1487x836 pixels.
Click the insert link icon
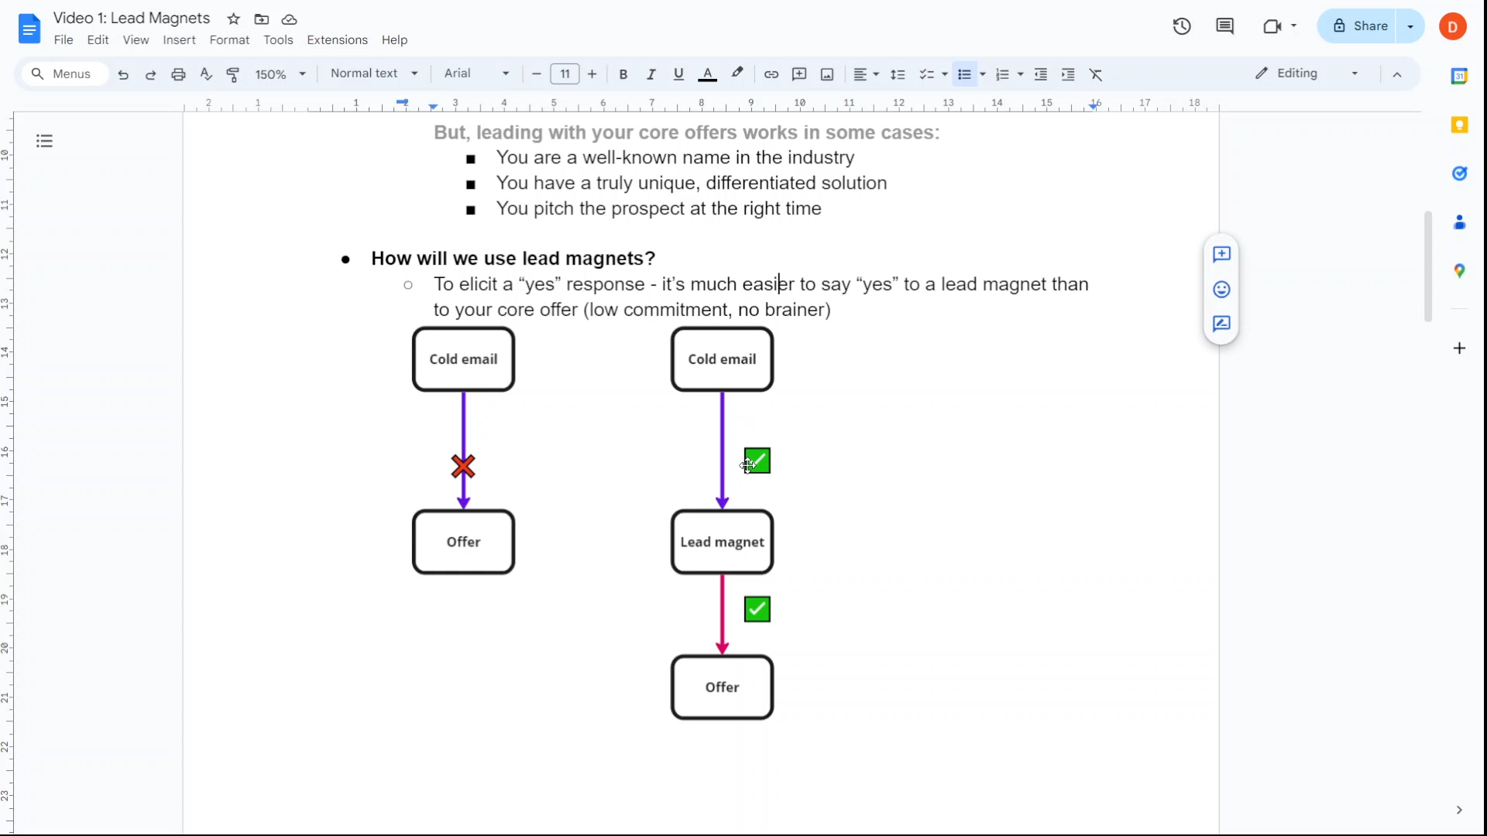tap(771, 74)
